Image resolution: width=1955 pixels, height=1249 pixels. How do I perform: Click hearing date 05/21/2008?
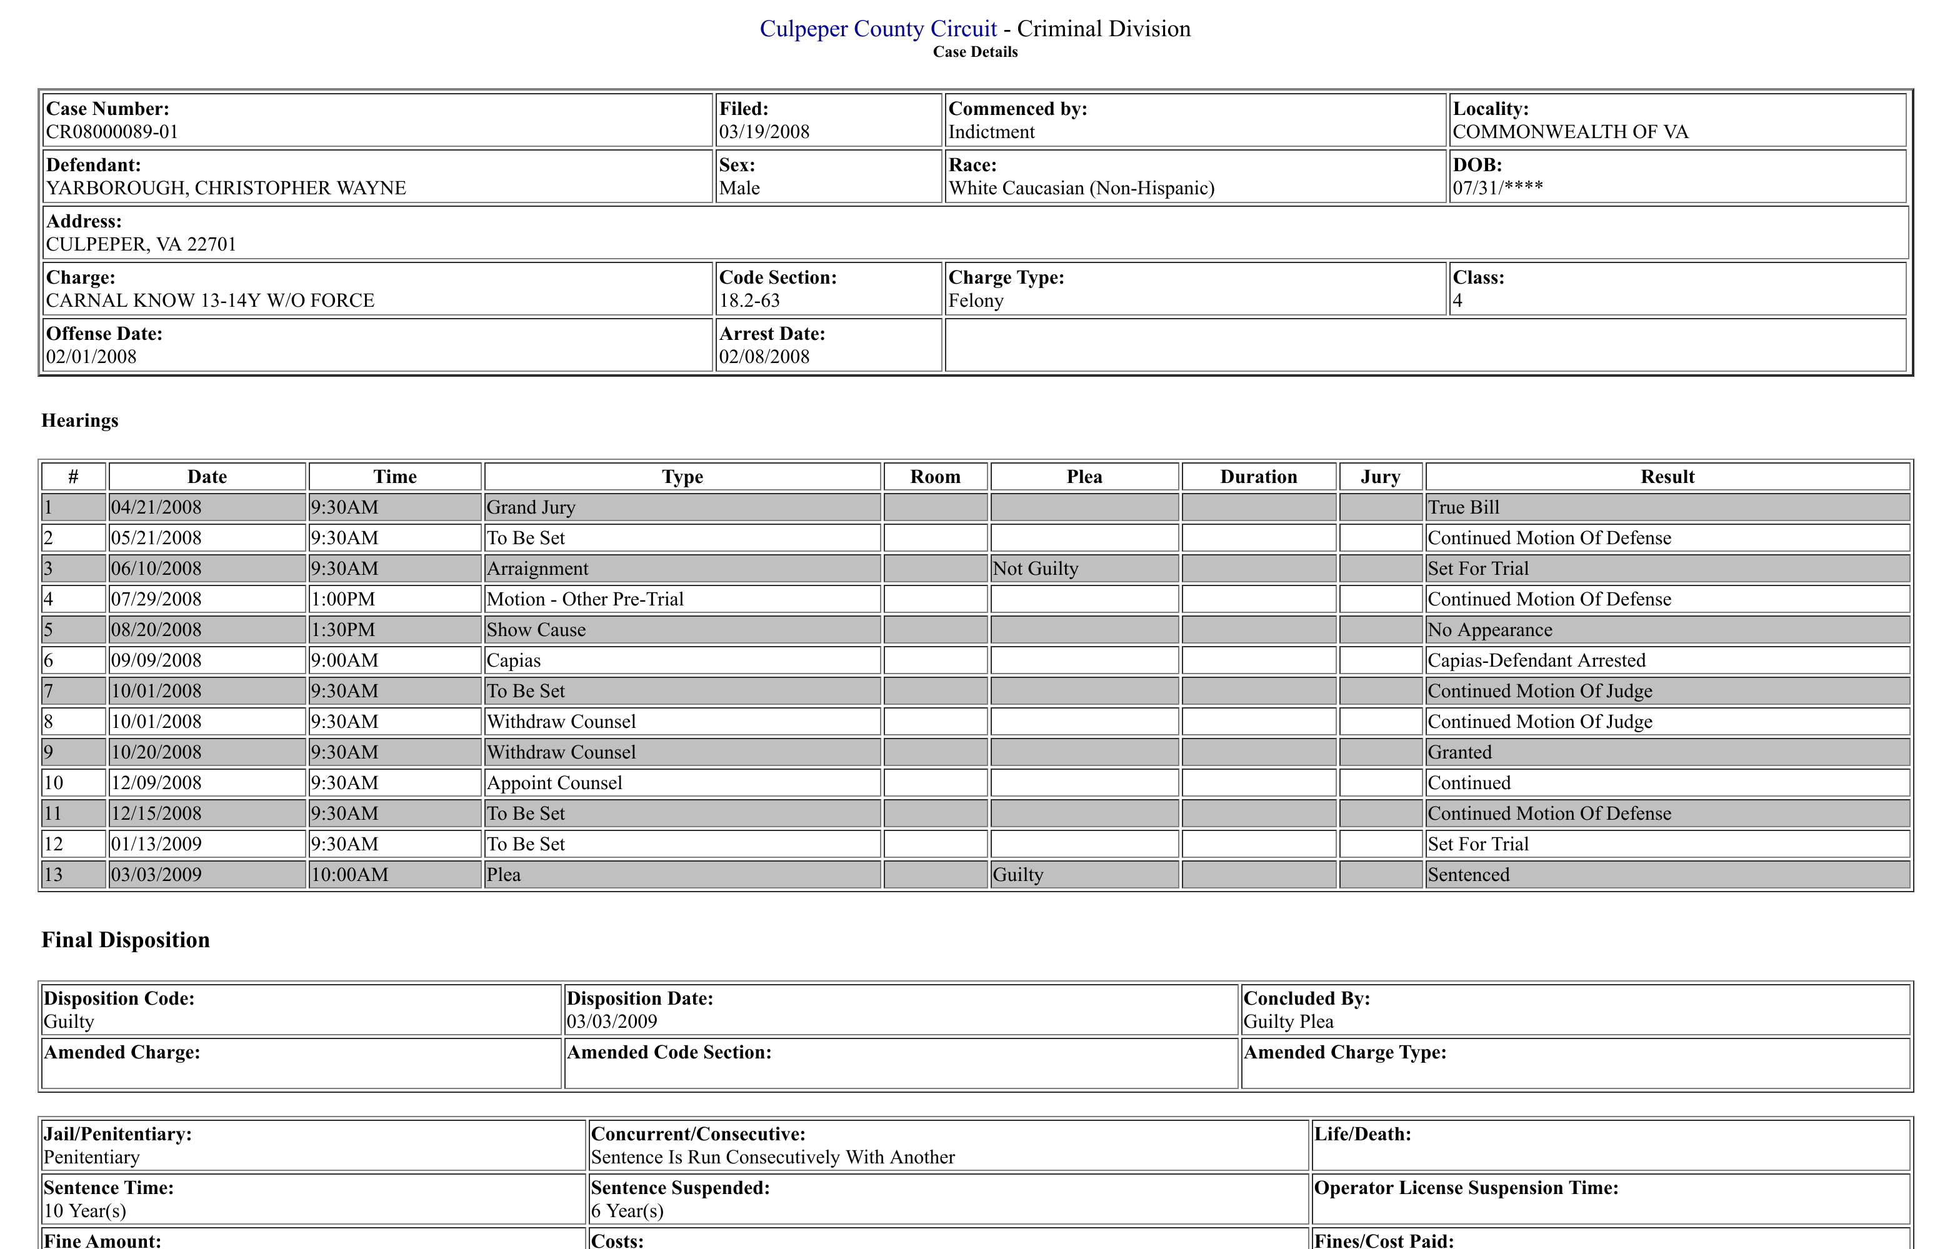(x=156, y=538)
